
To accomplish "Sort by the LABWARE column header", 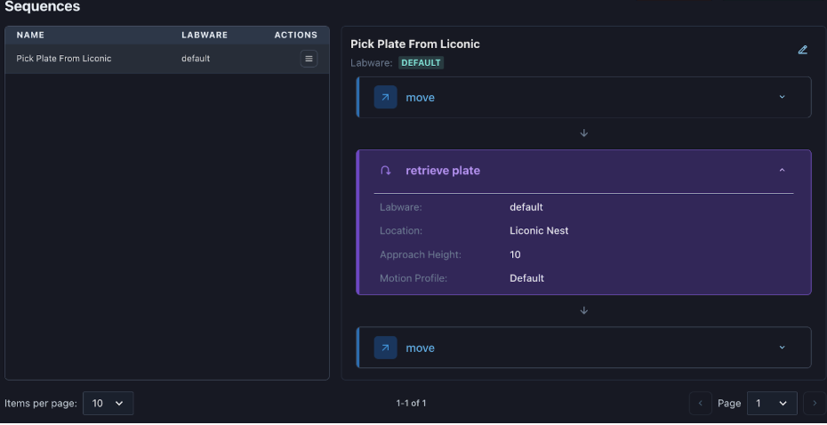I will 205,36.
